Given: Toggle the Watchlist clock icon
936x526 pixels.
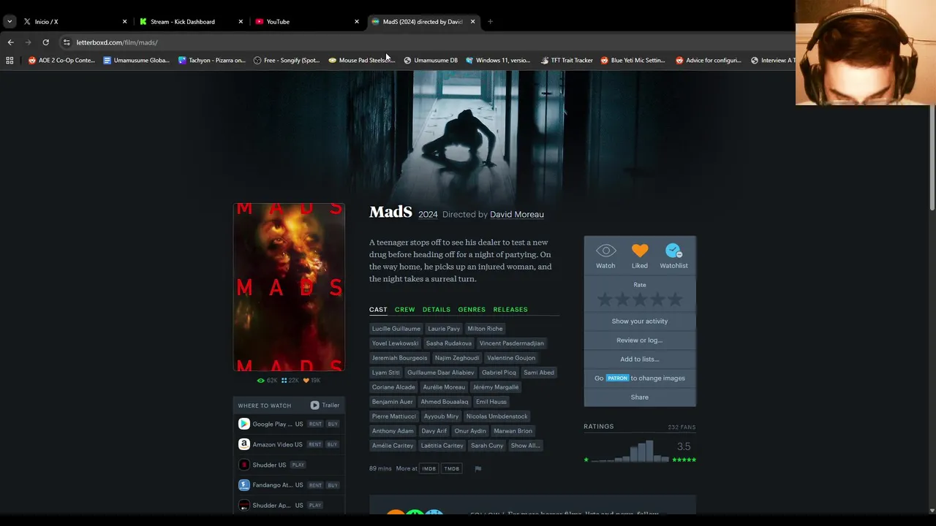Looking at the screenshot, I should 673,251.
